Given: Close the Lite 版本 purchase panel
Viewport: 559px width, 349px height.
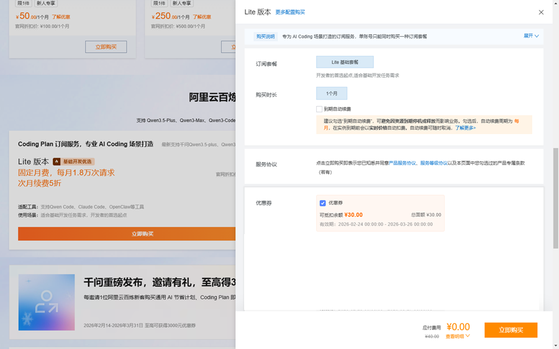Looking at the screenshot, I should point(541,12).
